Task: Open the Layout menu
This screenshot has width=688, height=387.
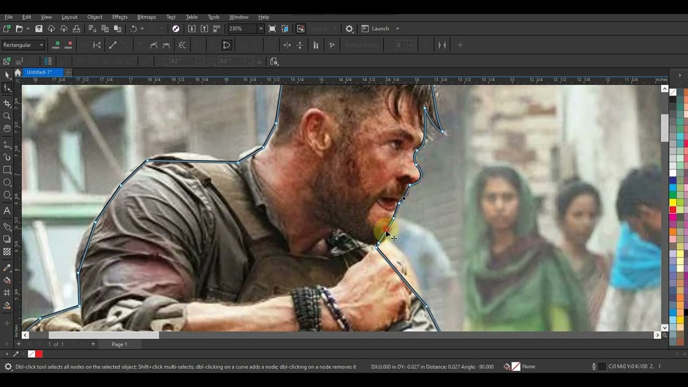Action: click(x=69, y=17)
